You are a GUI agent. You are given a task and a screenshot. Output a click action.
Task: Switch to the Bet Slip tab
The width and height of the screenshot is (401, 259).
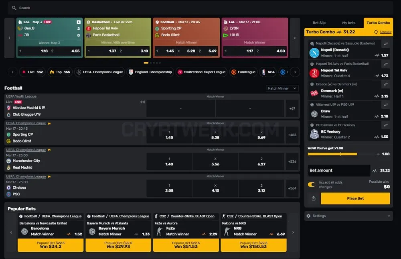319,23
